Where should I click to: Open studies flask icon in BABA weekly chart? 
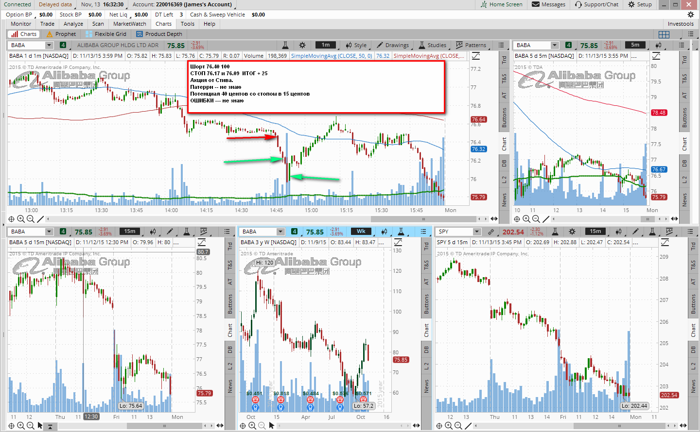click(401, 232)
